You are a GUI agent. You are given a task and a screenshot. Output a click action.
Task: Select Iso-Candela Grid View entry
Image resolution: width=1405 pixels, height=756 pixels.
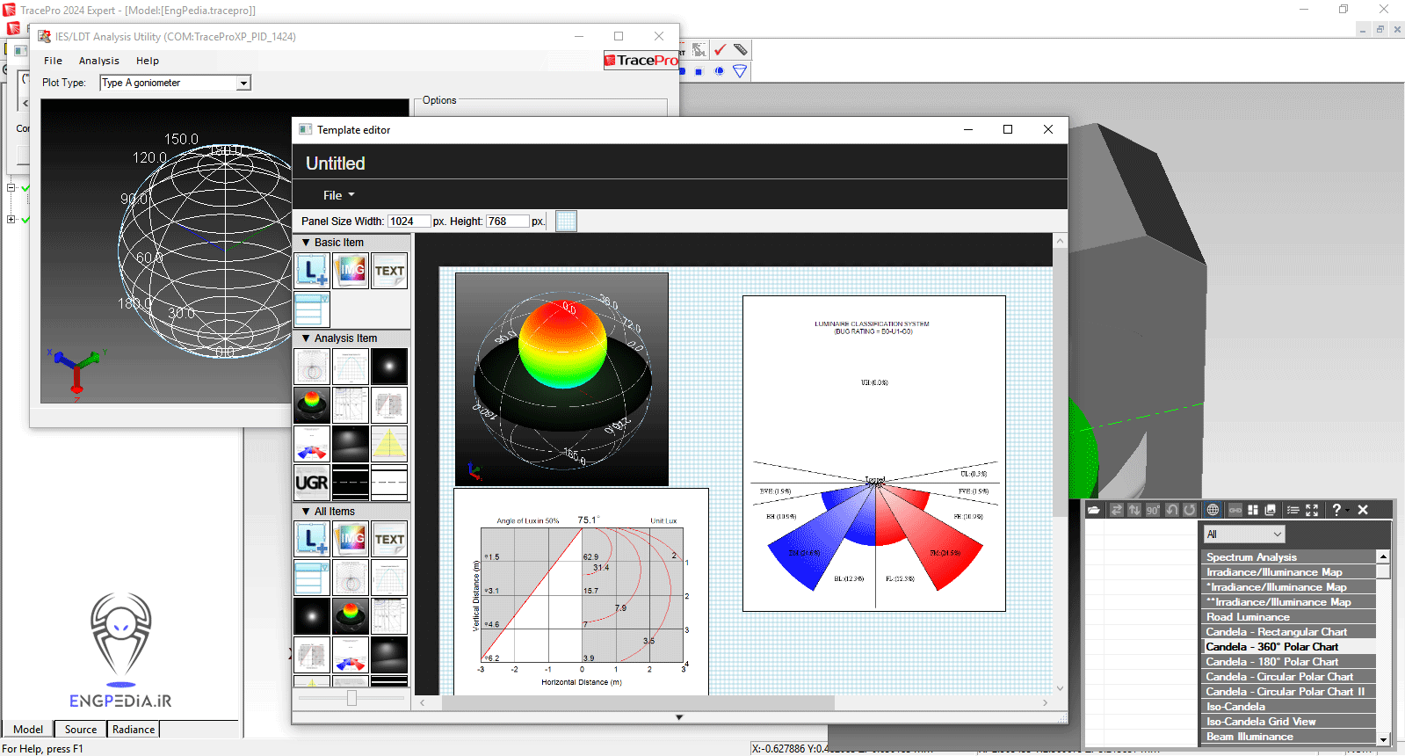1261,722
